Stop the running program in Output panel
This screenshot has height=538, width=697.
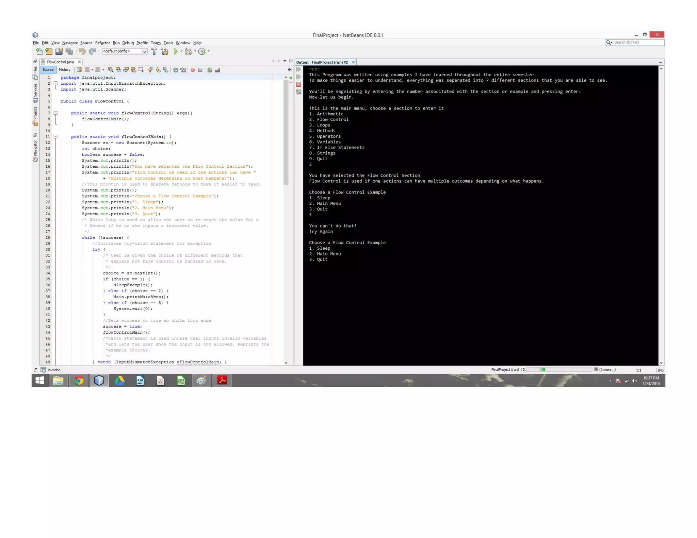(x=299, y=84)
